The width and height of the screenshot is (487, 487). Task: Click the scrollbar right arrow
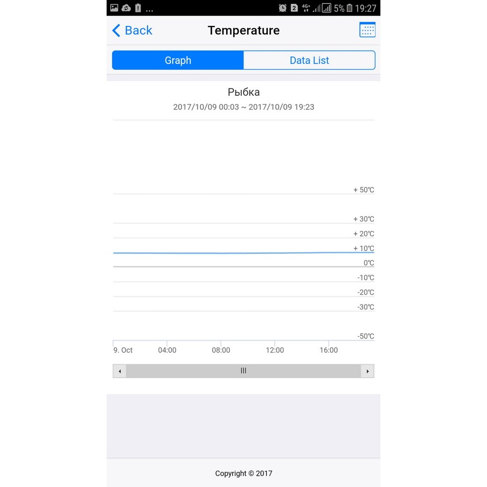[x=368, y=371]
